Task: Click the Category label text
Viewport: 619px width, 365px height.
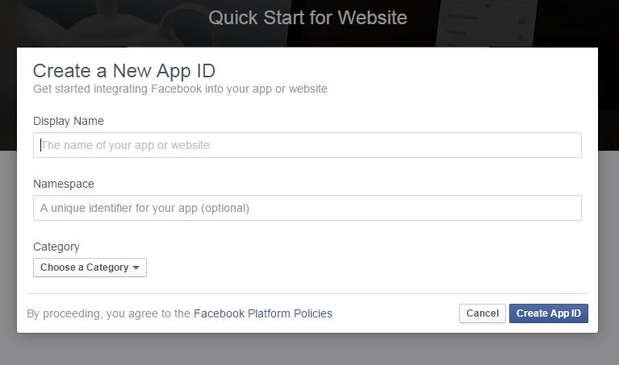Action: click(x=56, y=247)
